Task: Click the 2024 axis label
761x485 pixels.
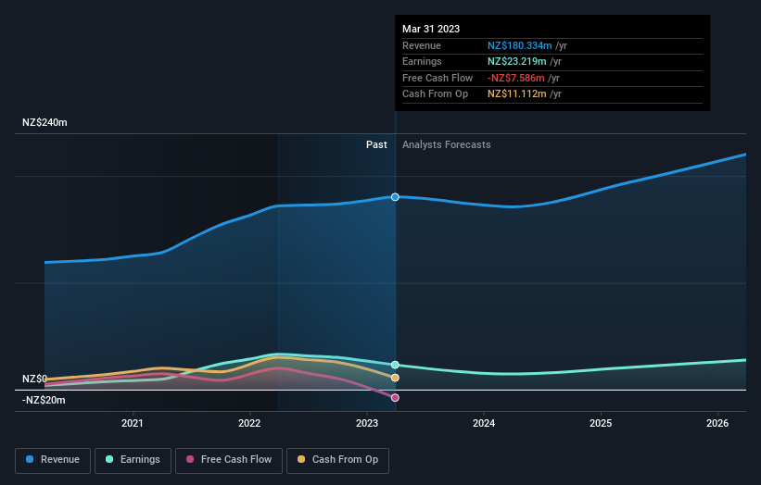Action: click(484, 423)
